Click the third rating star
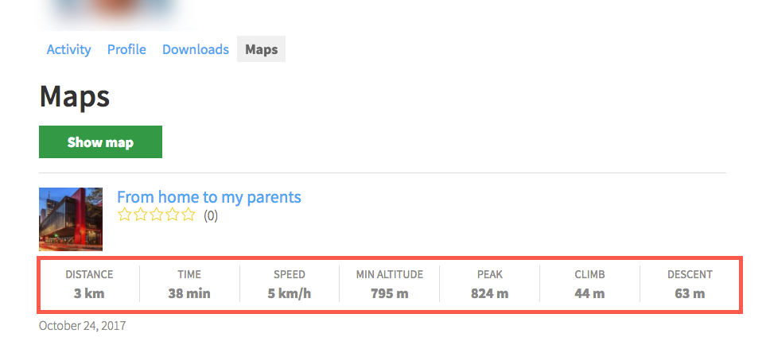Screen dimensions: 770x341 pos(156,215)
